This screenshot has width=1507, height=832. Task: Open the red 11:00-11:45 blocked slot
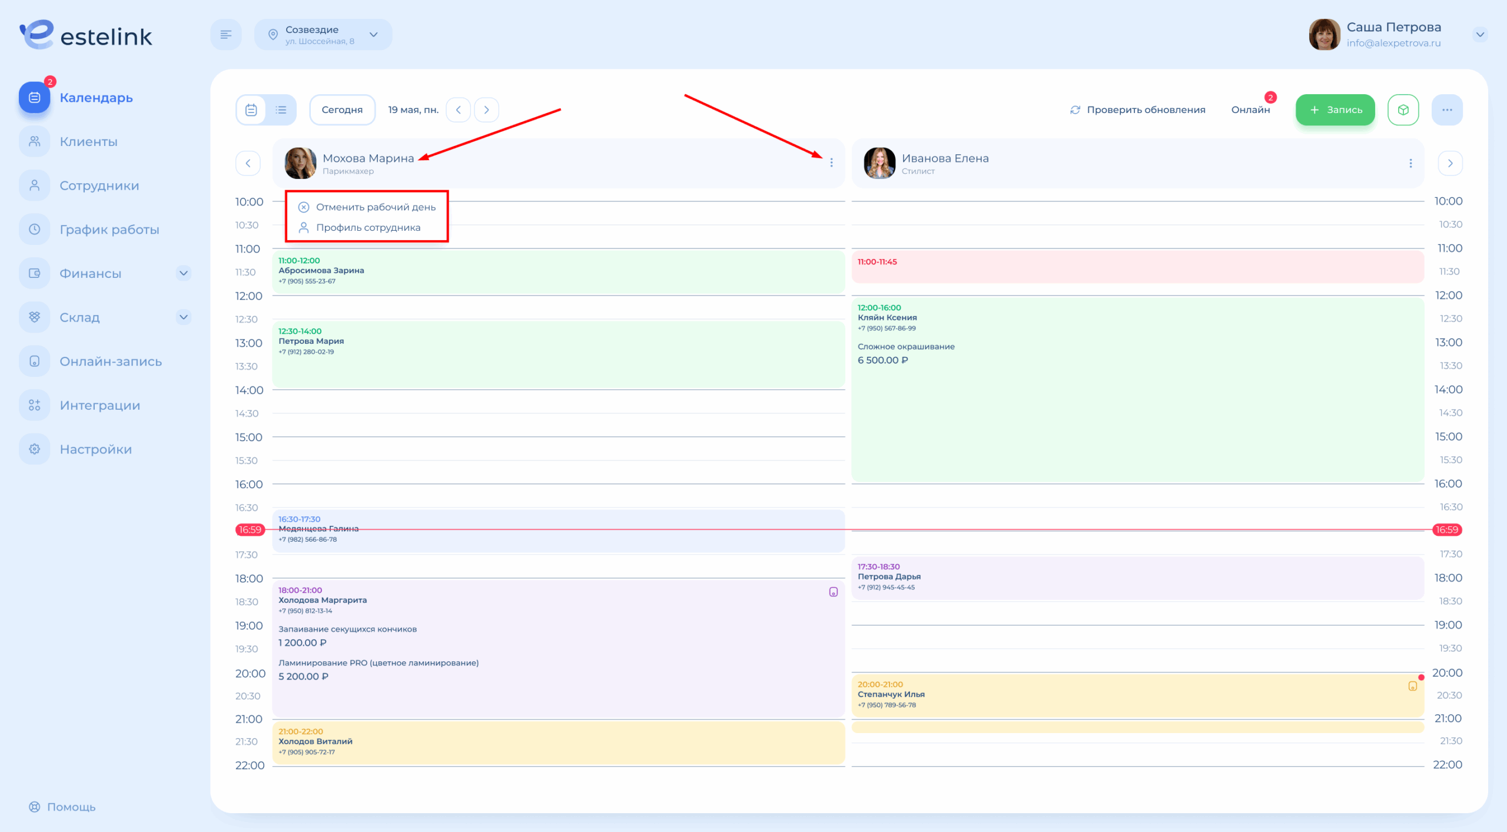coord(1137,266)
